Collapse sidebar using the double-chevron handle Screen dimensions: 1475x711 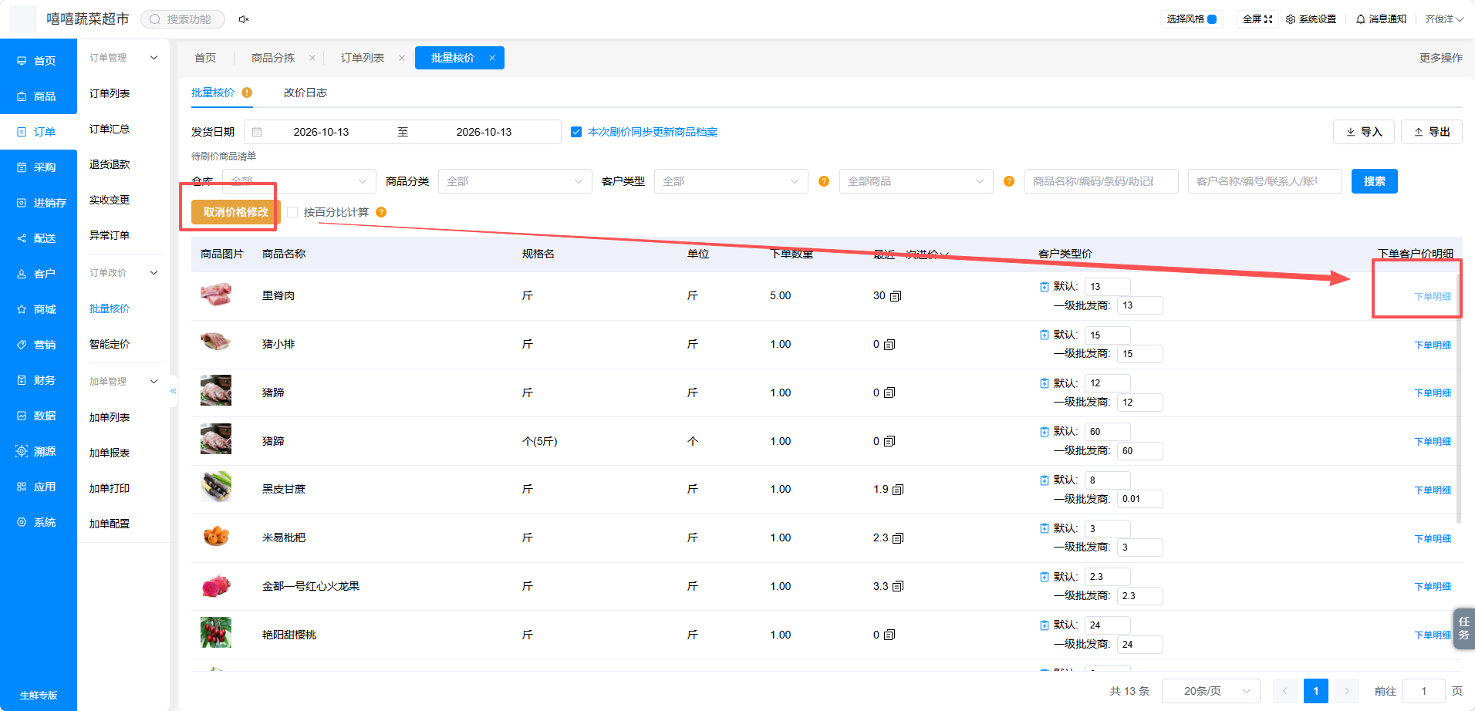pos(174,391)
